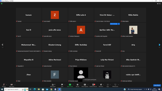Click the Unmute microphone icon
Image resolution: width=162 pixels, height=91 pixels.
(4, 85)
